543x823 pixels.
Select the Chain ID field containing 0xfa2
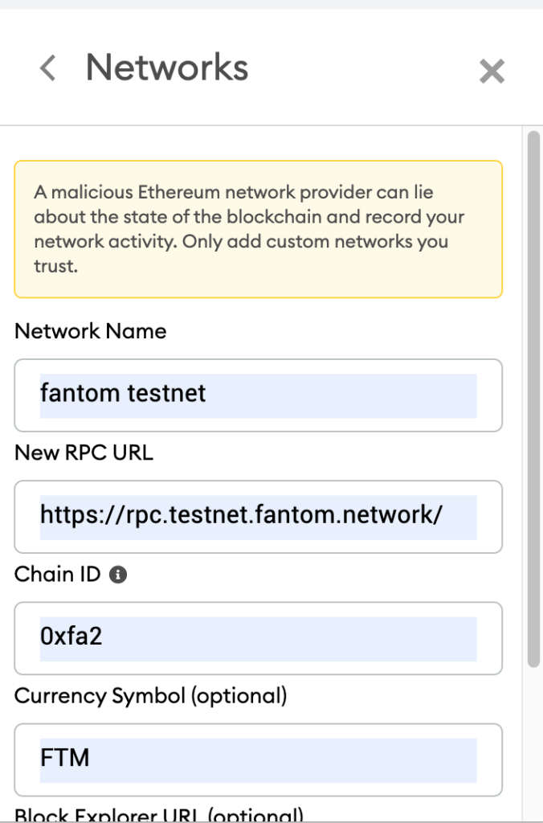[258, 638]
